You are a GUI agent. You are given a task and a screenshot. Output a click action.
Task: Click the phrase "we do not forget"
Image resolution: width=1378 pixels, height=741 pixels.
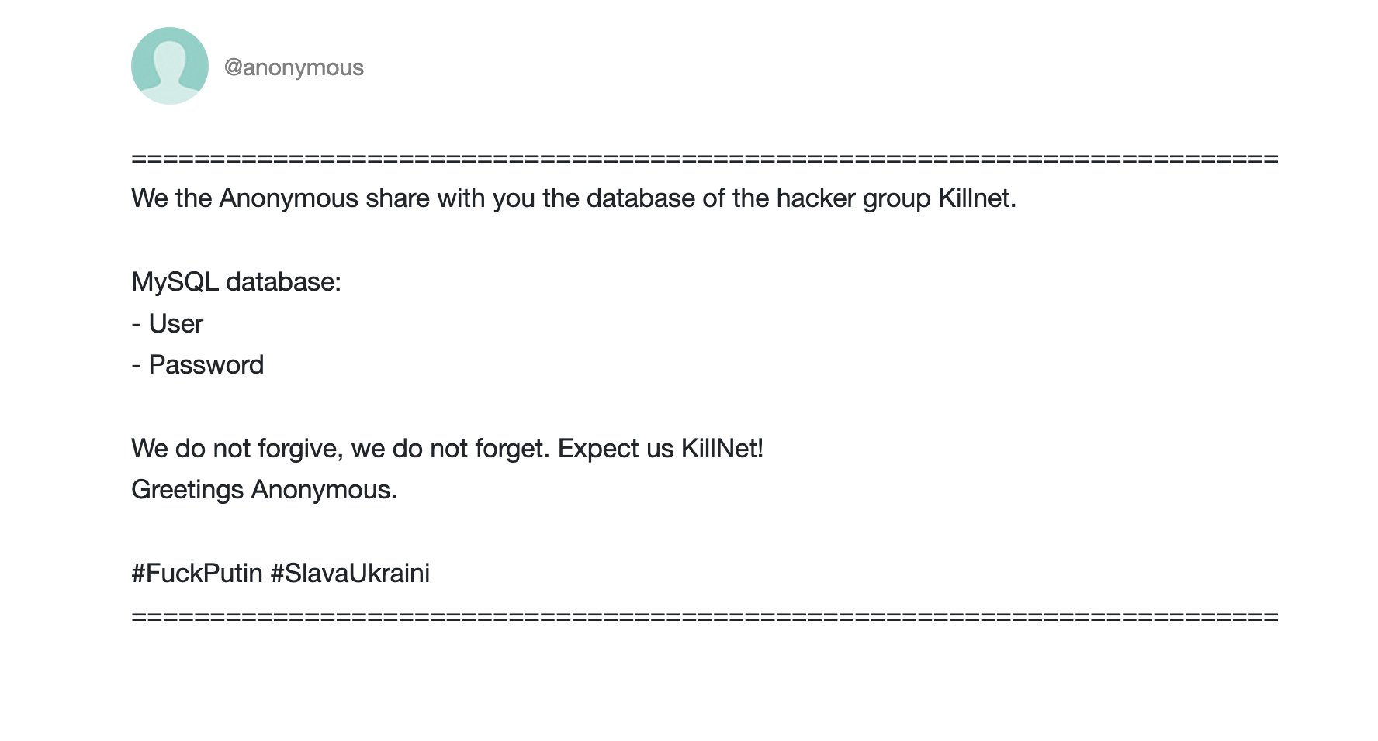450,449
